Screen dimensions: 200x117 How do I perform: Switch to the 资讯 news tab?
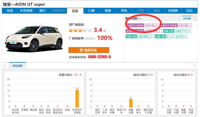pos(124,11)
